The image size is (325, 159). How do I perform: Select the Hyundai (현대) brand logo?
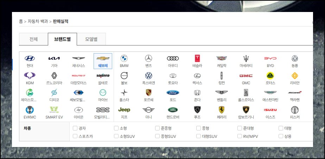tap(30, 59)
